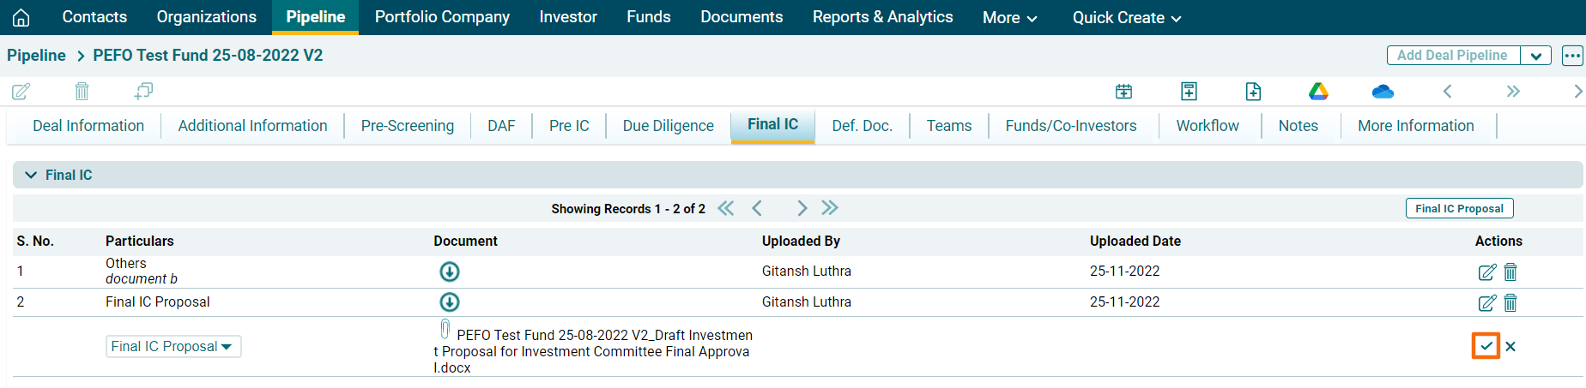
Task: Click the Home icon in the navigation bar
Action: click(x=21, y=17)
